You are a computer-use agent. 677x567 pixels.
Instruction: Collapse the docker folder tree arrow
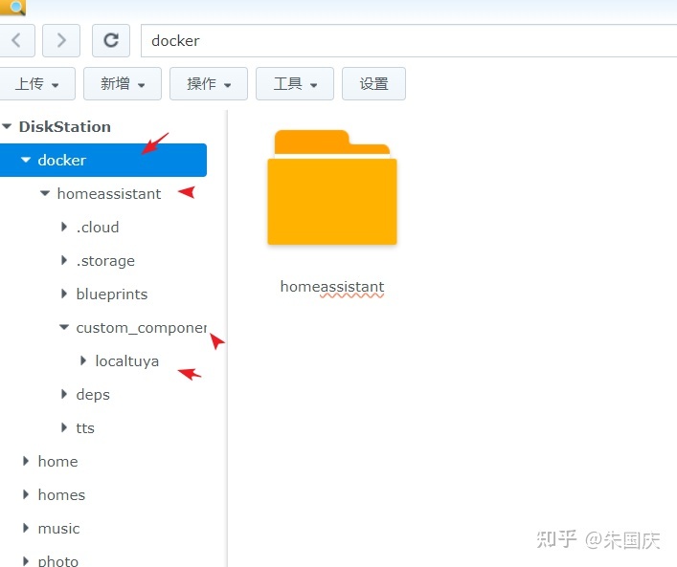coord(26,161)
